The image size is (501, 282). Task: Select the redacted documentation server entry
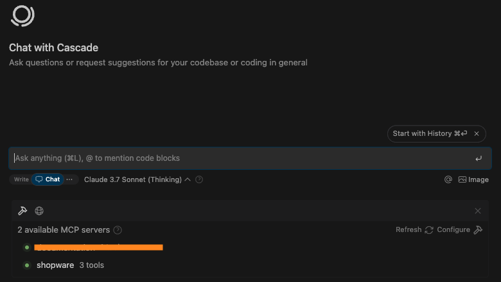click(92, 247)
